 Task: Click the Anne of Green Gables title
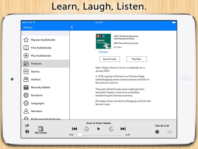pyautogui.click(x=99, y=123)
